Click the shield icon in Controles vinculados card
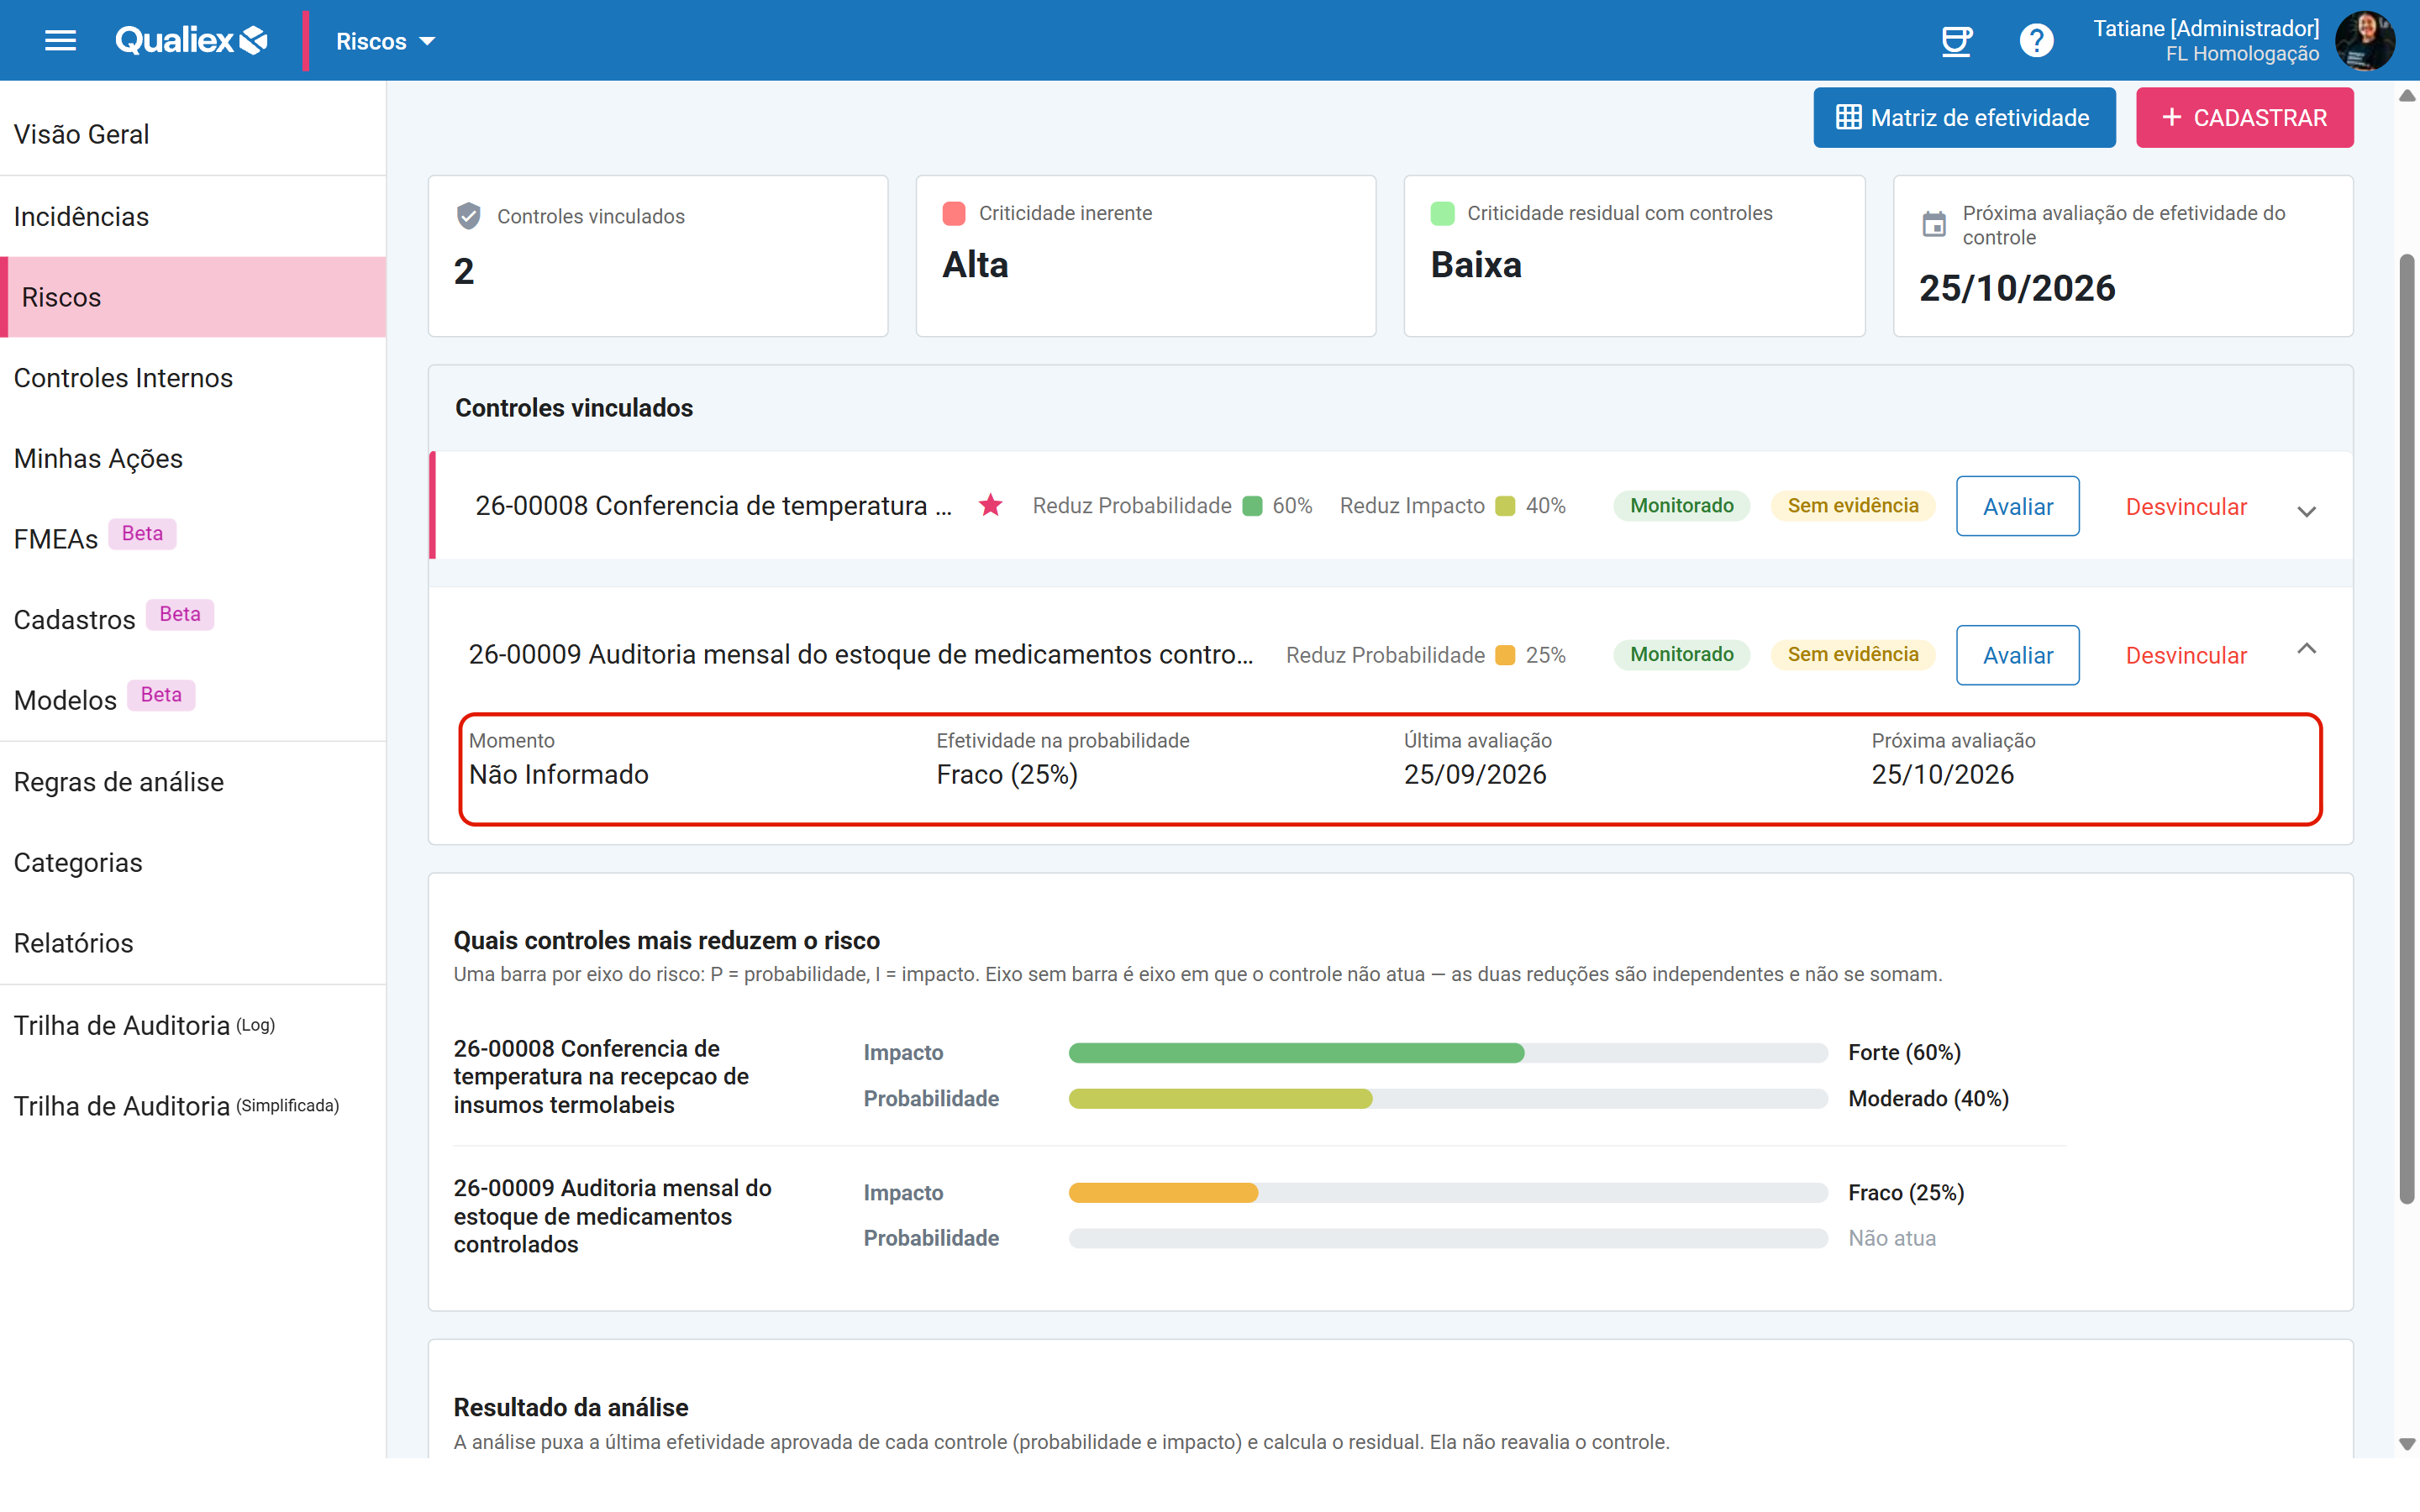The image size is (2420, 1512). (x=468, y=216)
